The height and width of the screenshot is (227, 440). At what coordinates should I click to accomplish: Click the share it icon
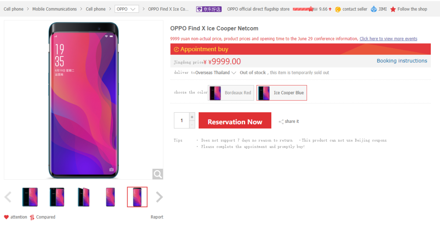(281, 122)
